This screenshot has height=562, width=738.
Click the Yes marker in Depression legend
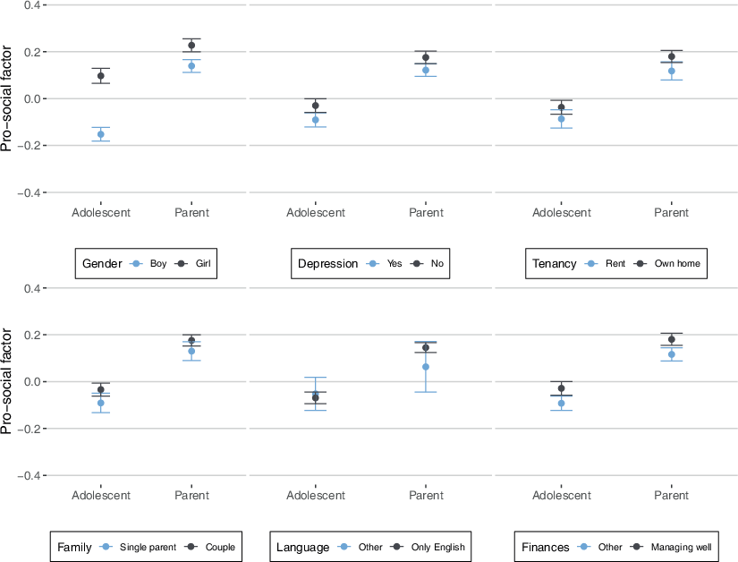(x=375, y=264)
